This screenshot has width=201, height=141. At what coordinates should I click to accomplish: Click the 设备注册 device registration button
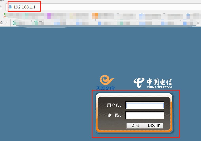pos(154,126)
